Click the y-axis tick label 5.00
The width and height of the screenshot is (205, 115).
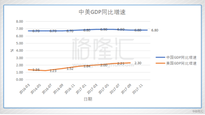coord(19,43)
